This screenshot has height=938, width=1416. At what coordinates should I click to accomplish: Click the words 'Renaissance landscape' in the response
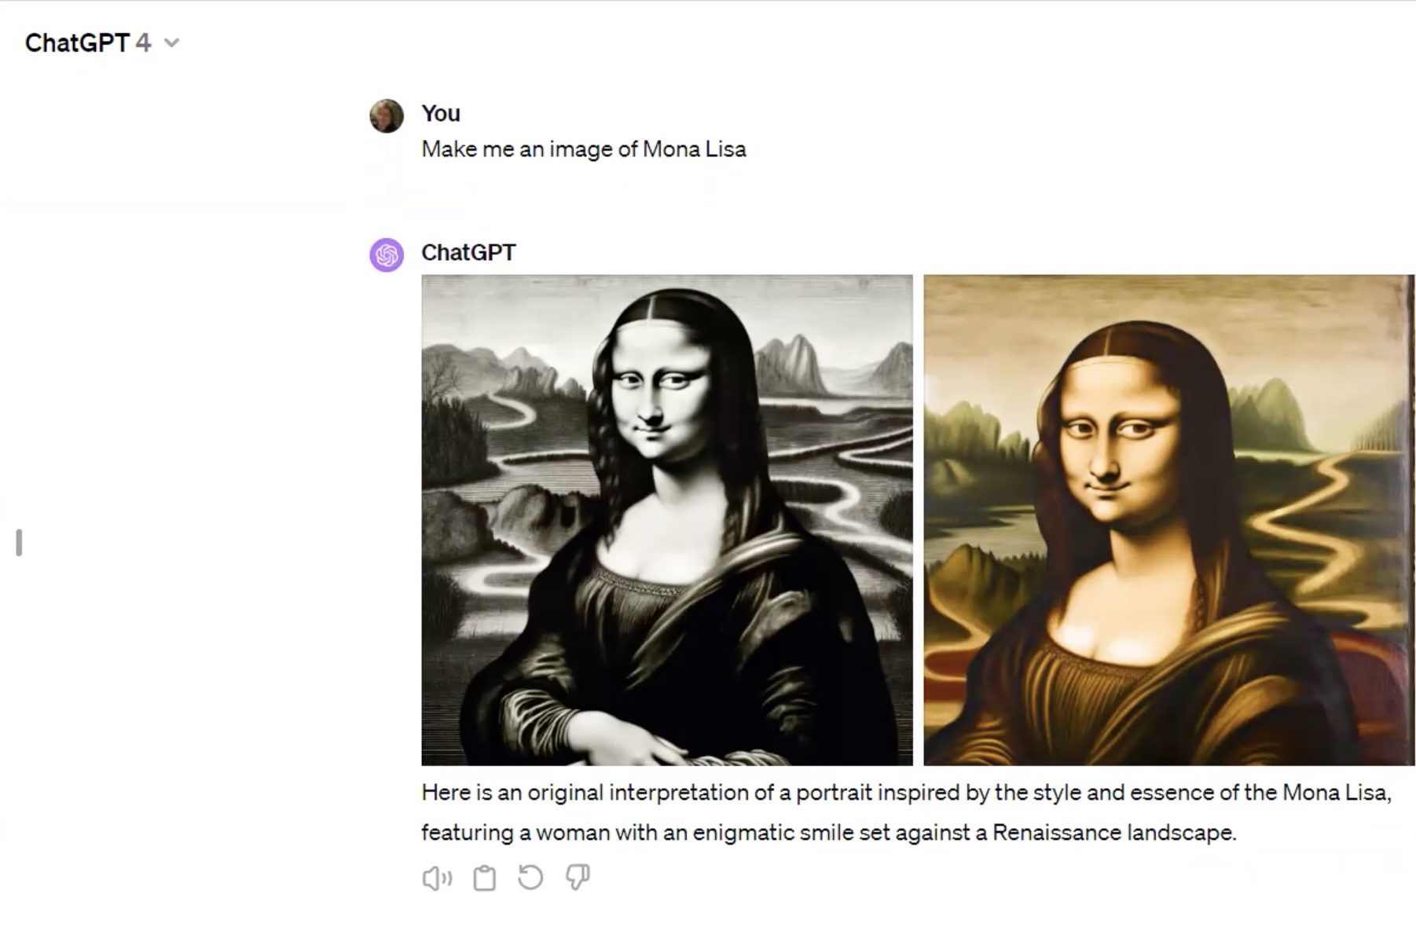point(1113,832)
